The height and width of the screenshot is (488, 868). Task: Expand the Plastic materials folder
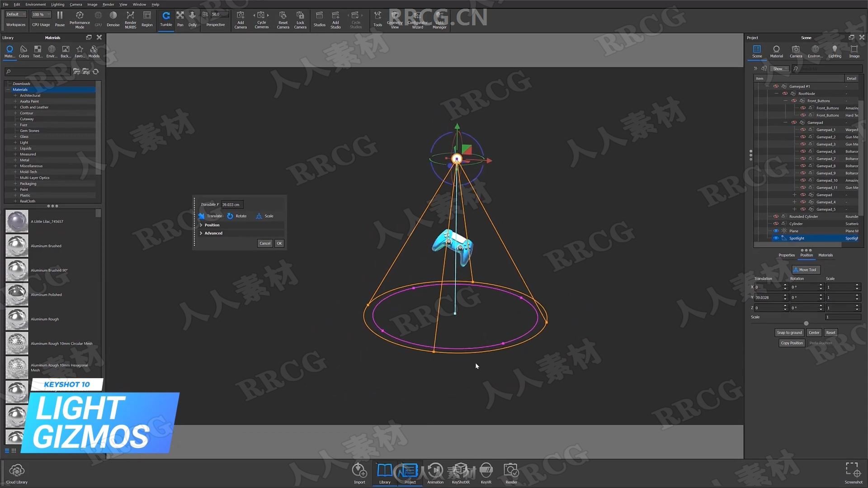click(15, 195)
